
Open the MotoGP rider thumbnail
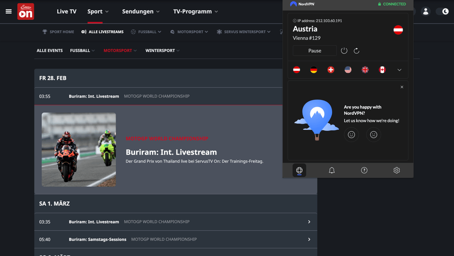(x=79, y=150)
